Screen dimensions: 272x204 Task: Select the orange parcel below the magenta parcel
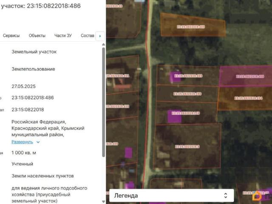[x=245, y=98]
